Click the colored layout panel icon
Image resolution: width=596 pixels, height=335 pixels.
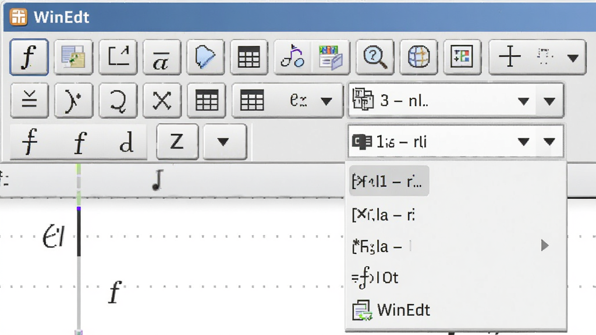[462, 57]
